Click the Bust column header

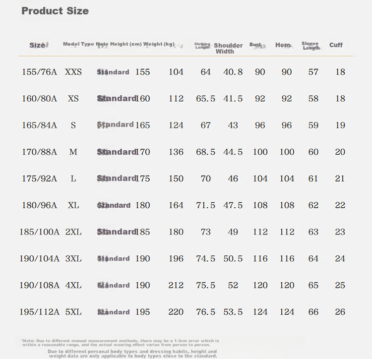(255, 44)
